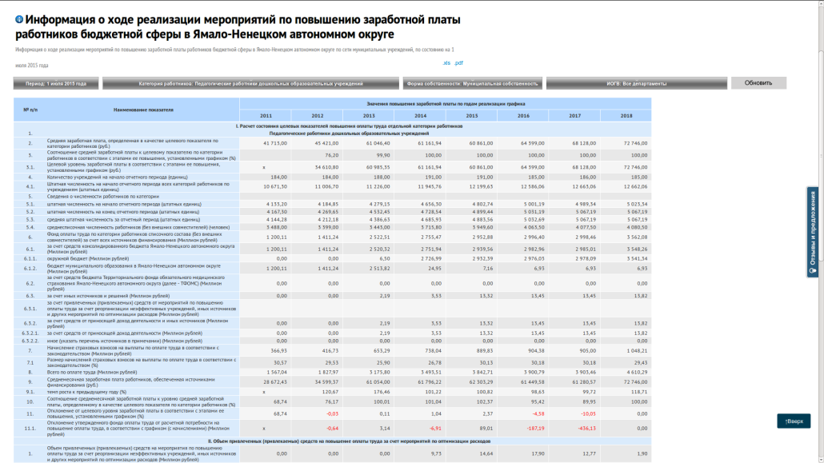Click the red value '-6,91'
This screenshot has height=463, width=824.
point(435,429)
